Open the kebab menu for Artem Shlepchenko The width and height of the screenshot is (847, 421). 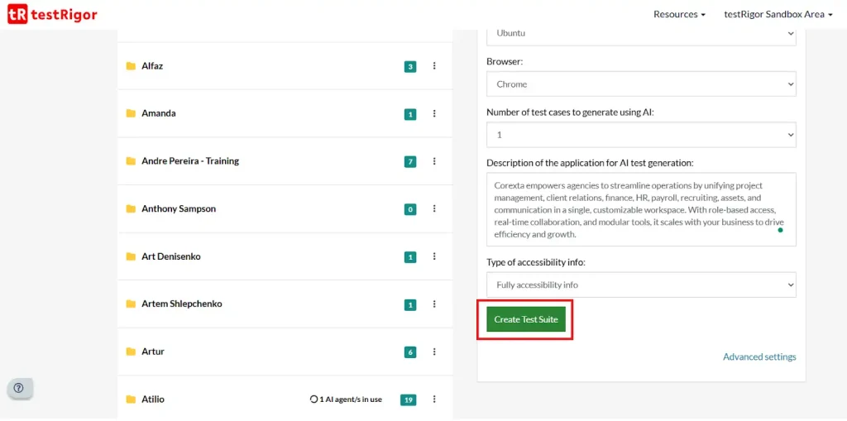434,304
